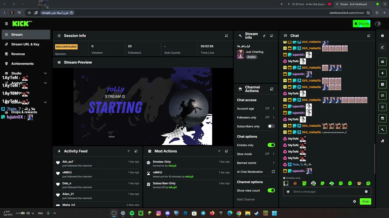This screenshot has width=389, height=218.
Task: Click the Arabic language tag
Action: coord(252,57)
